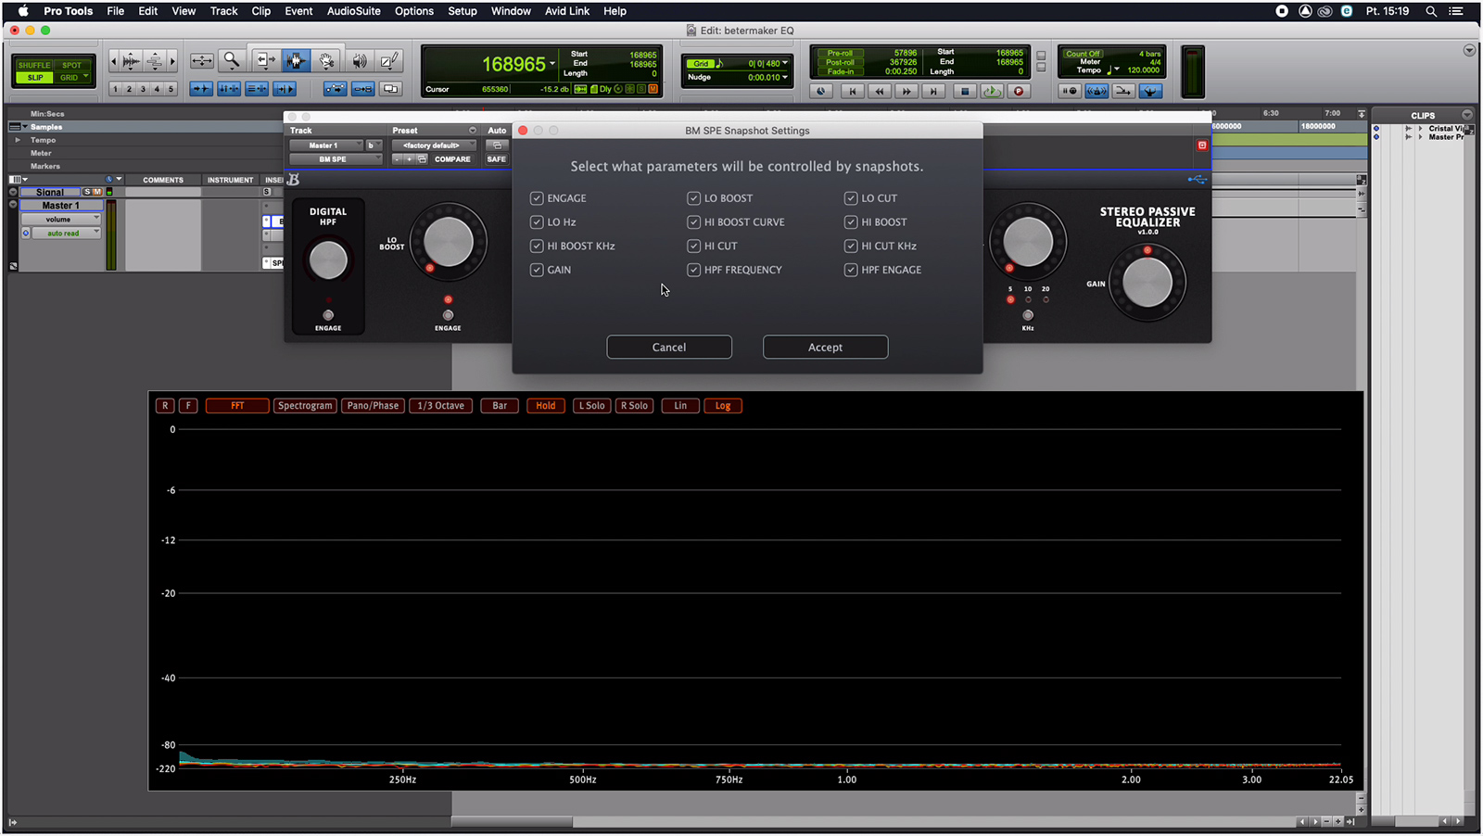Open the Clips list menu dropdown
Screen dimensions: 1483x836
point(1467,115)
